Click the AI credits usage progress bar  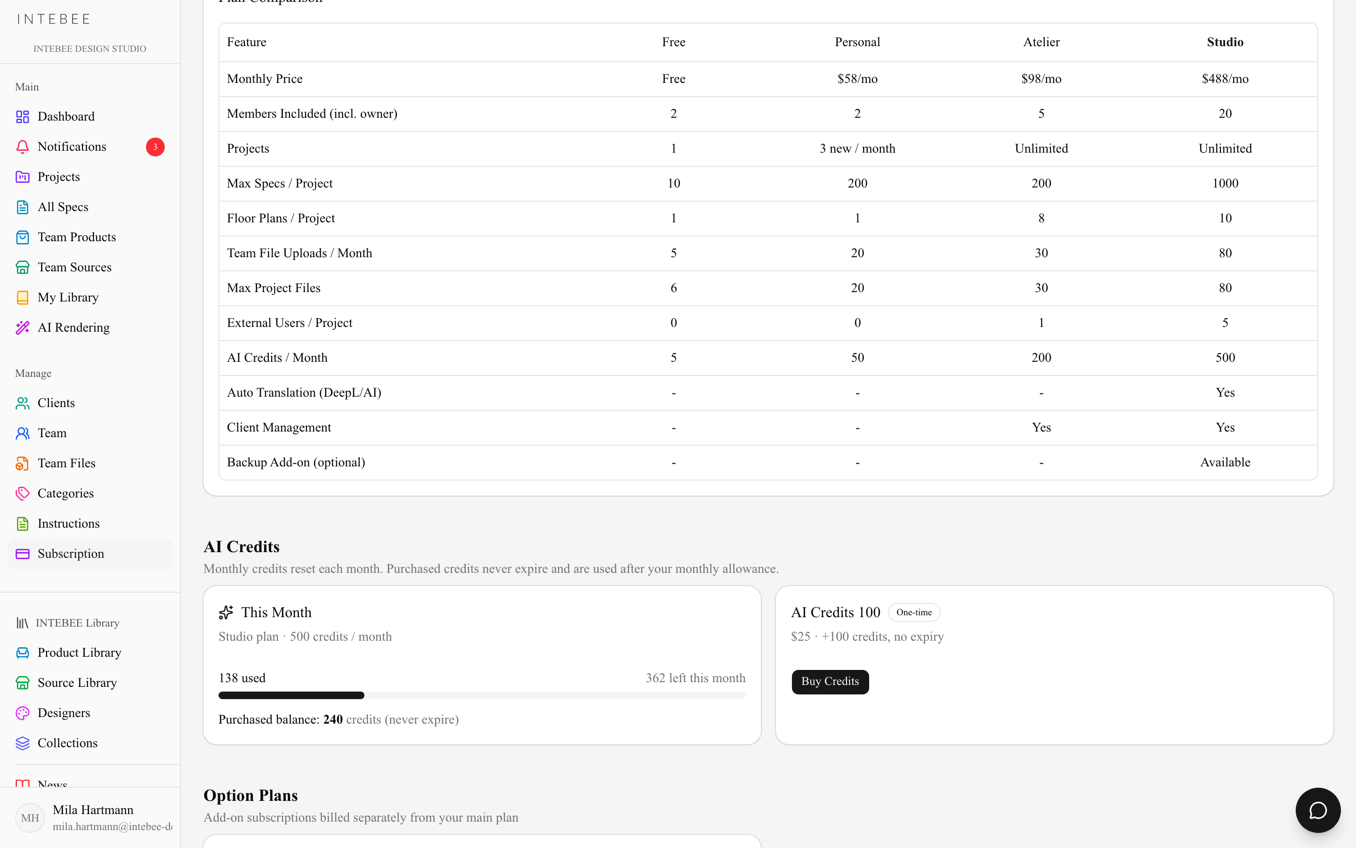point(482,695)
